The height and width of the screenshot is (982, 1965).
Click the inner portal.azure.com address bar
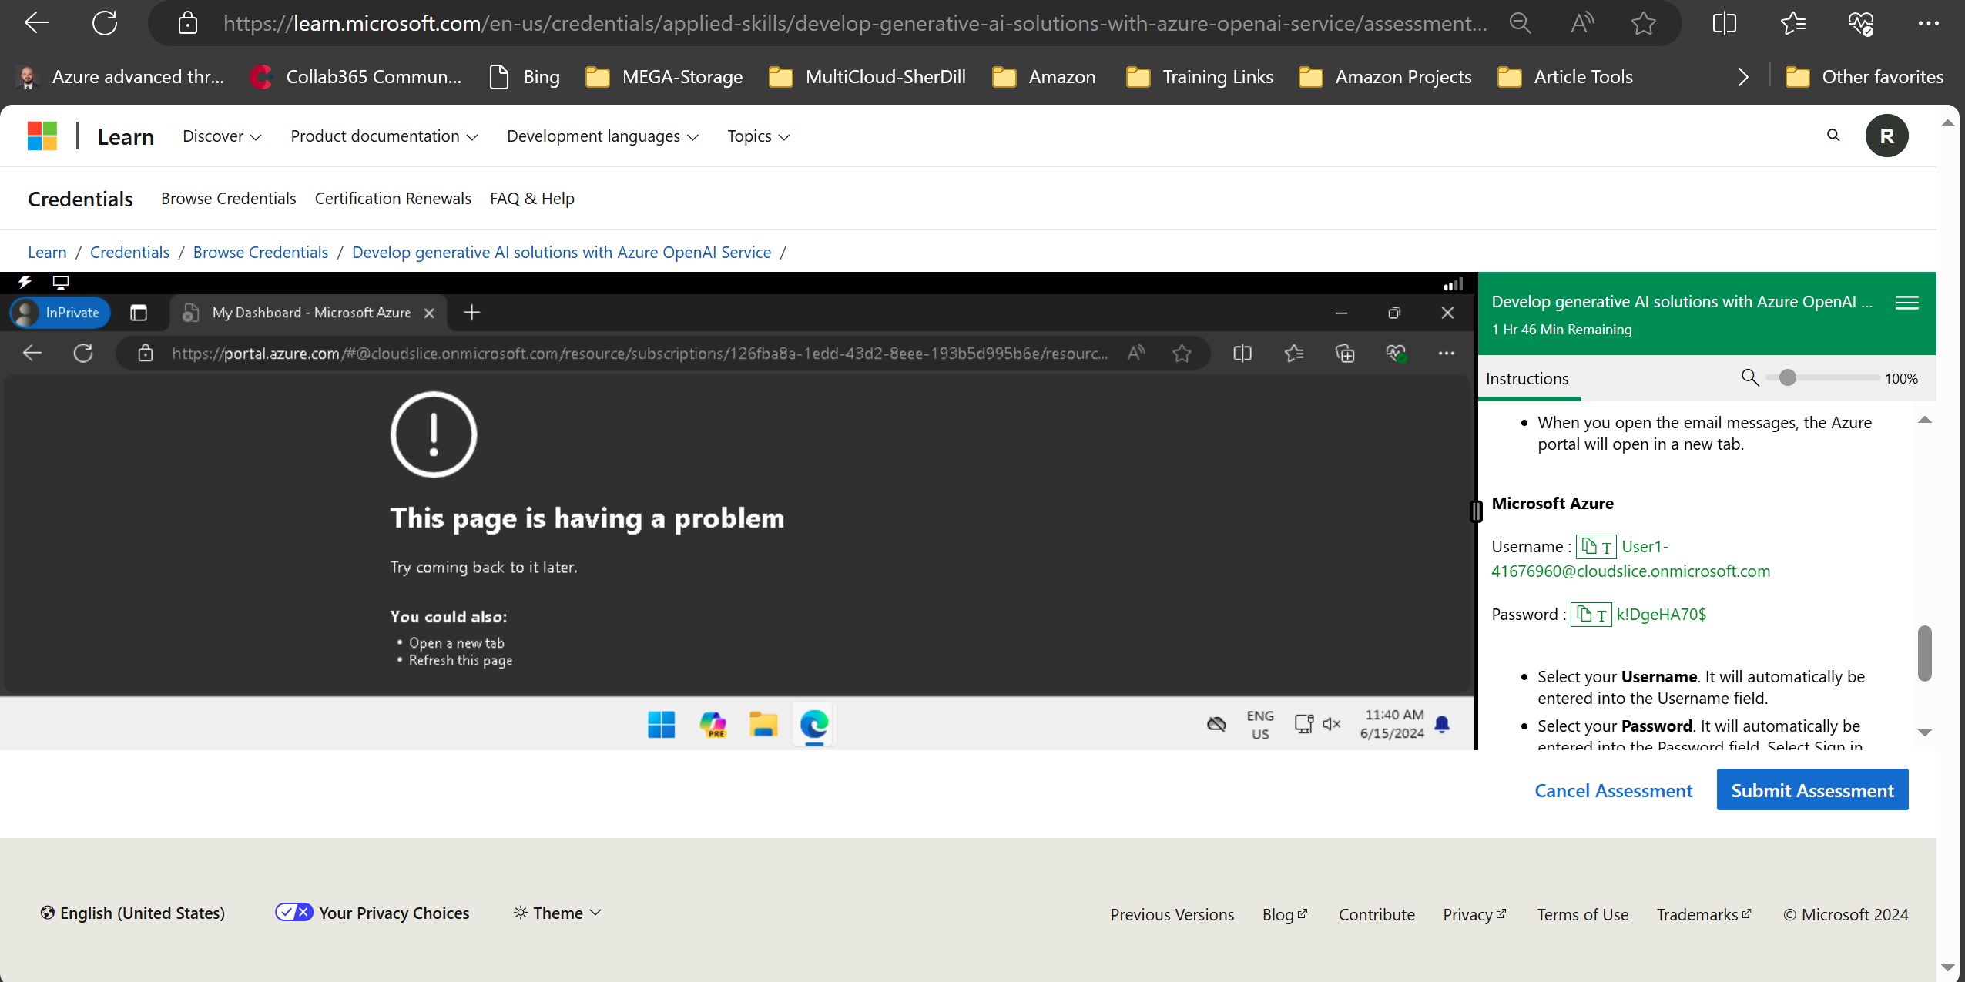[639, 354]
